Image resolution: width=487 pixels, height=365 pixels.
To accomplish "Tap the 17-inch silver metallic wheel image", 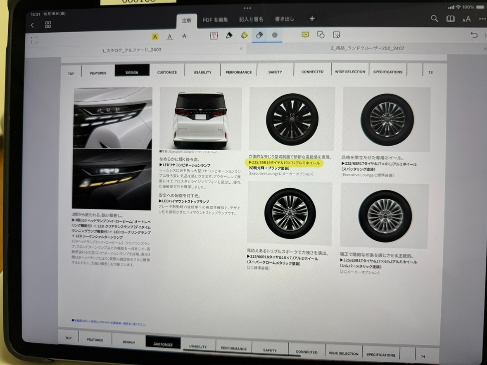I will tap(385, 216).
